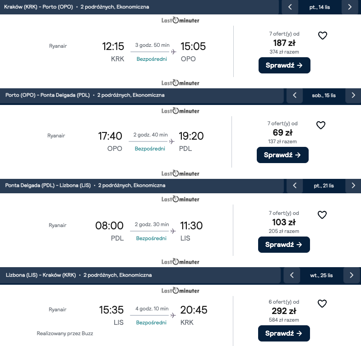Screen dimensions: 361x346
Task: Favorite the Kraków to Porto flight heart
Action: [322, 36]
